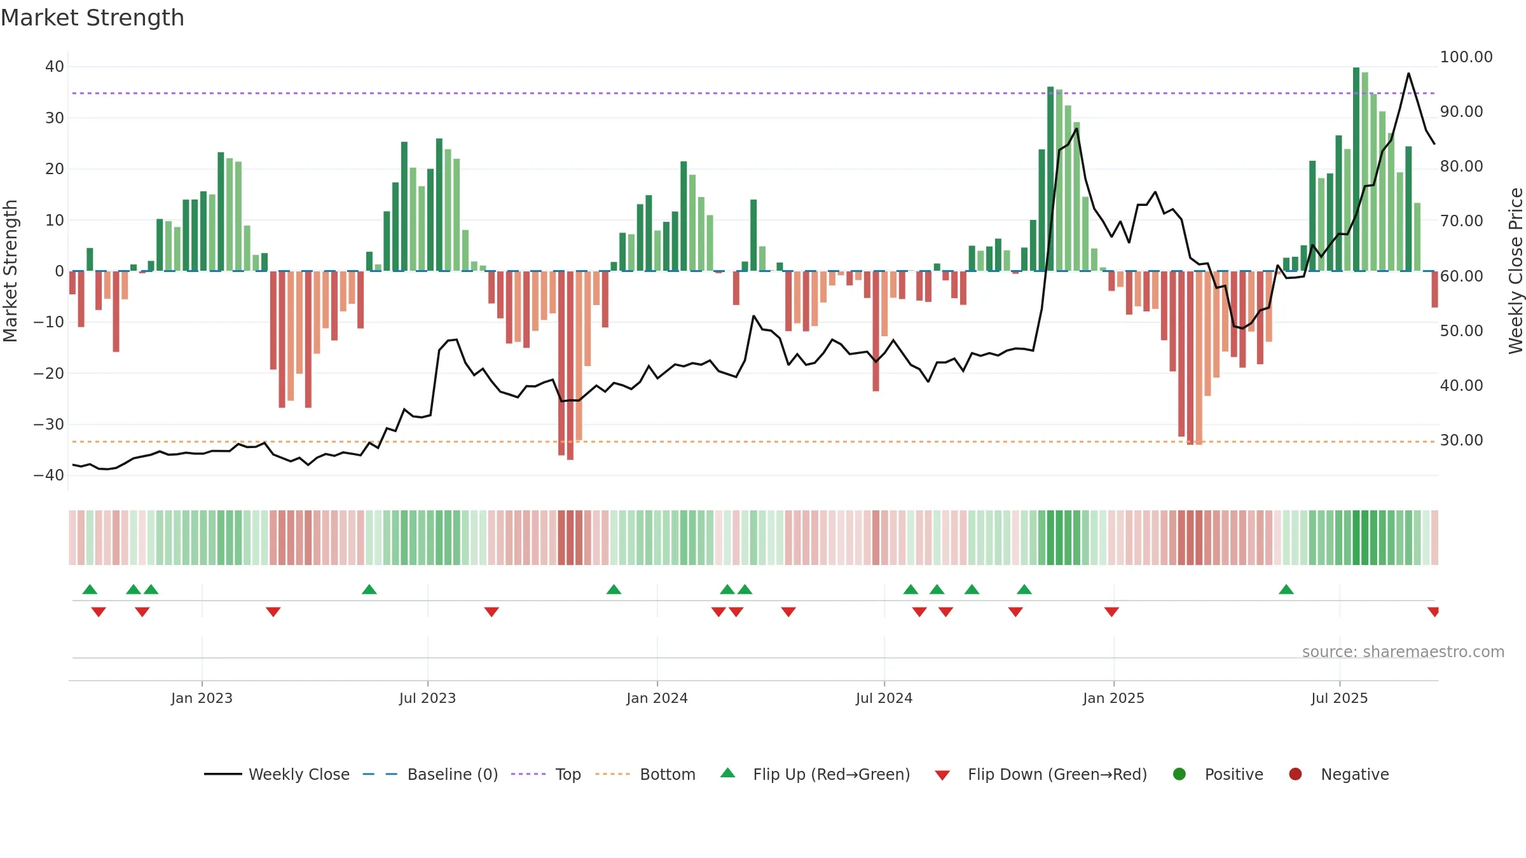This screenshot has height=858, width=1526.
Task: Click the 50.00 price axis label
Action: [1461, 330]
